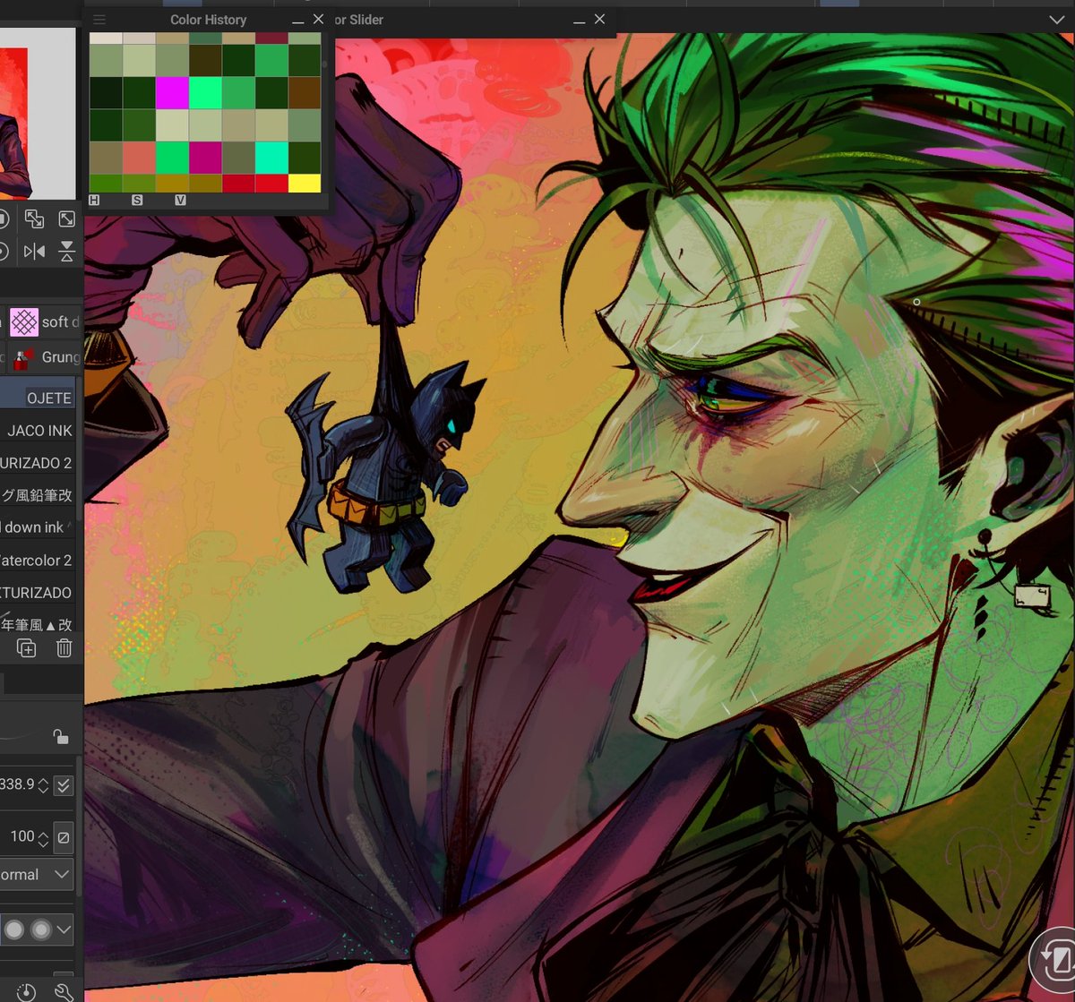Select the 'soft d' pink crosshatch sub tool group
This screenshot has height=1002, width=1075.
(46, 321)
